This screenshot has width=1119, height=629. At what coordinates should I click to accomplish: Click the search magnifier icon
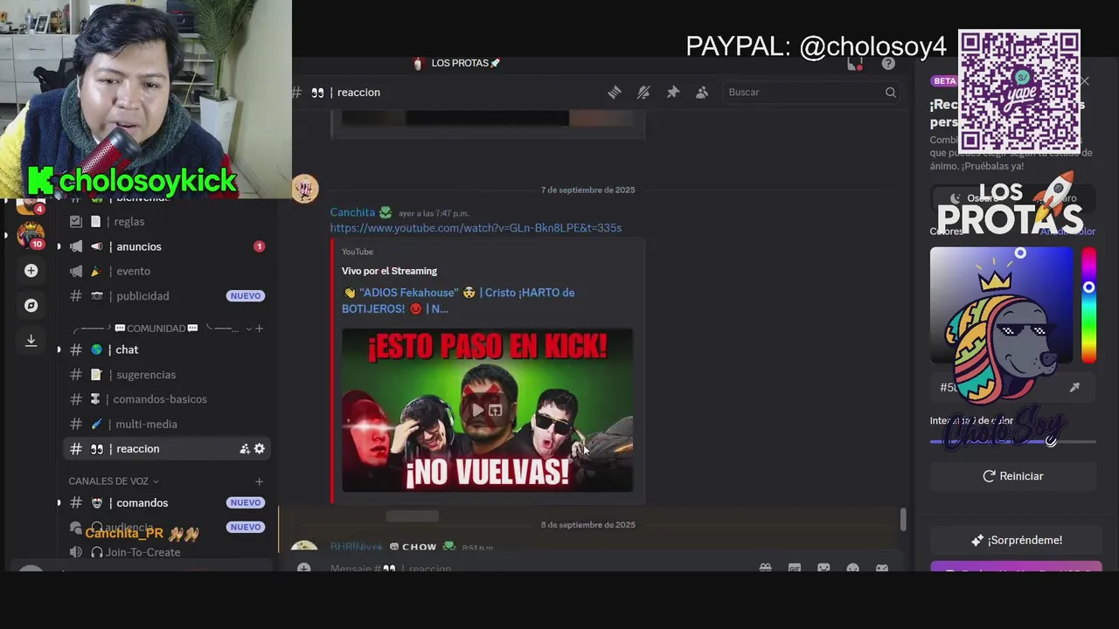(x=890, y=93)
